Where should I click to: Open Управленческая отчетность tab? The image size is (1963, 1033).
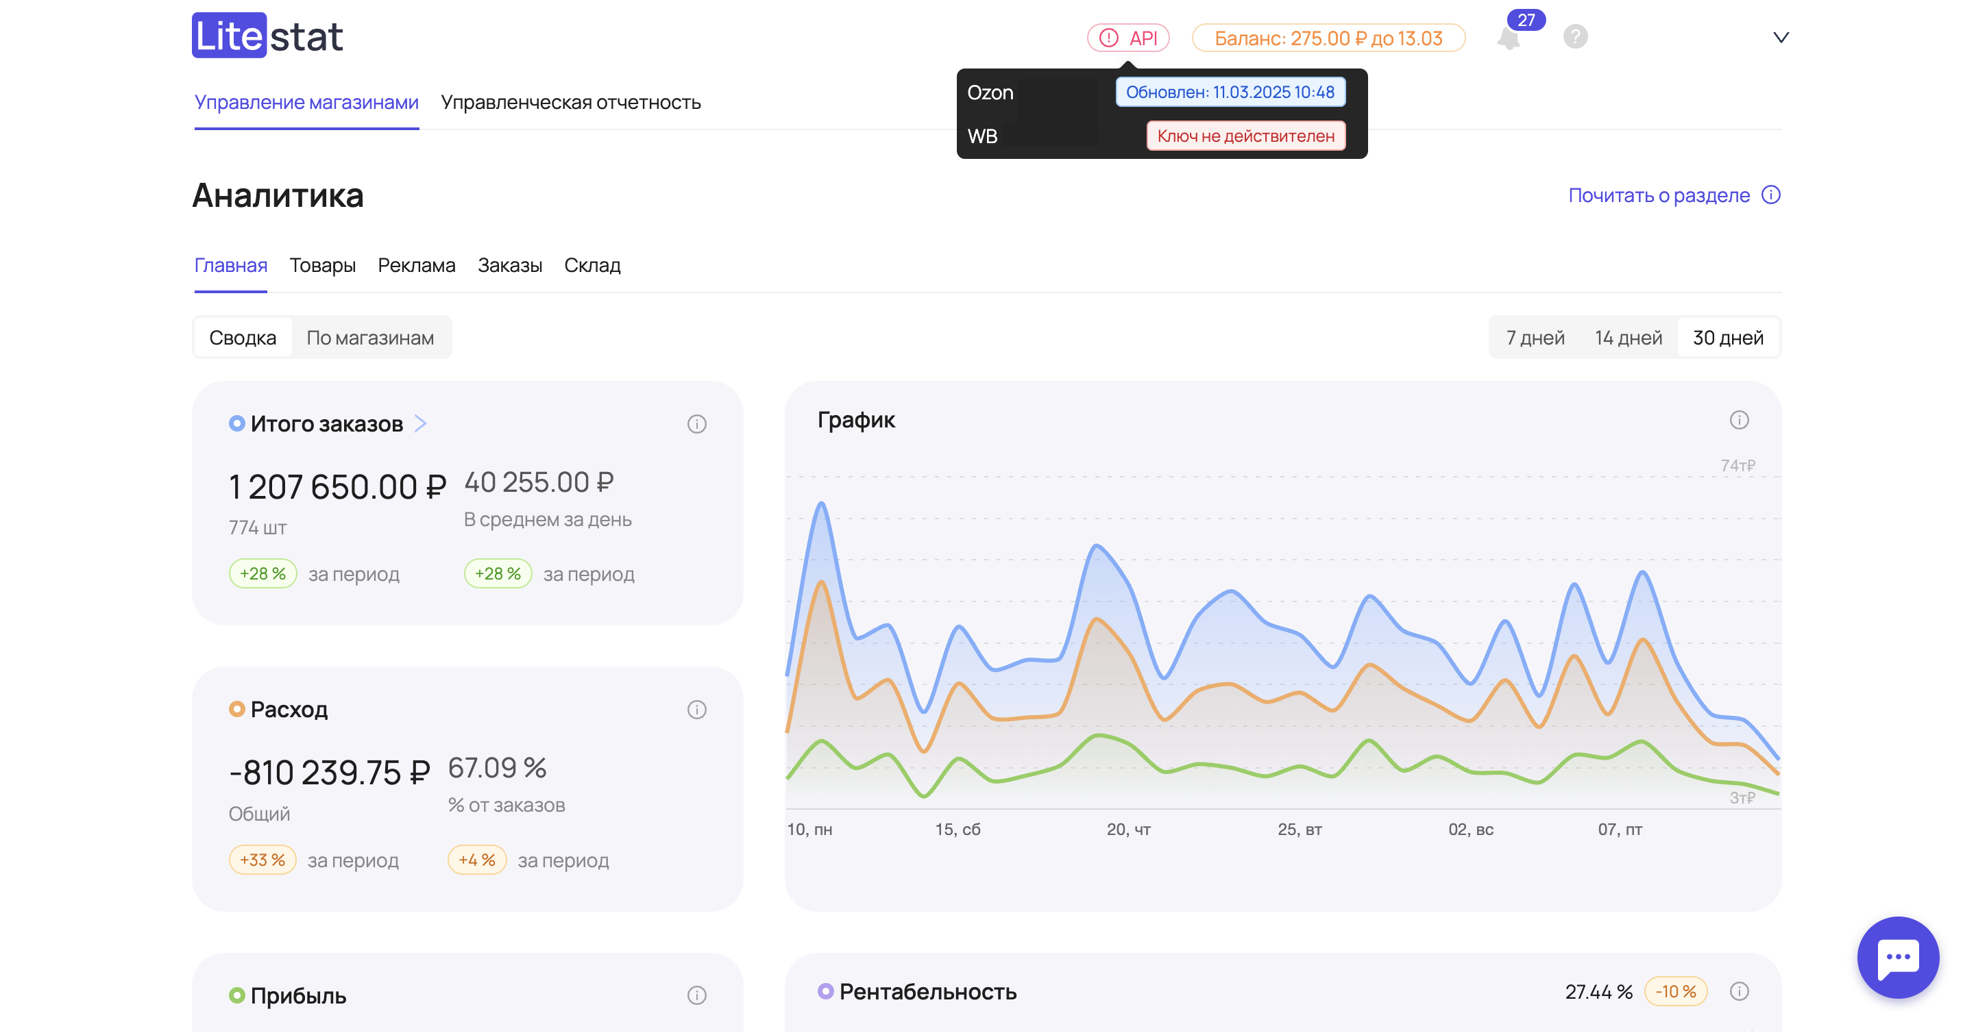[x=571, y=102]
